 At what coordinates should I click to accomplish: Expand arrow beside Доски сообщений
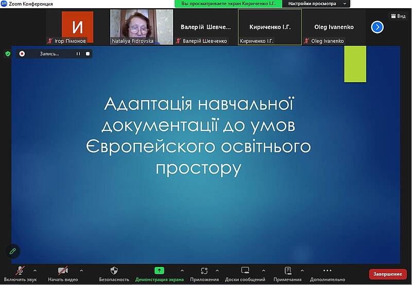[x=264, y=271]
